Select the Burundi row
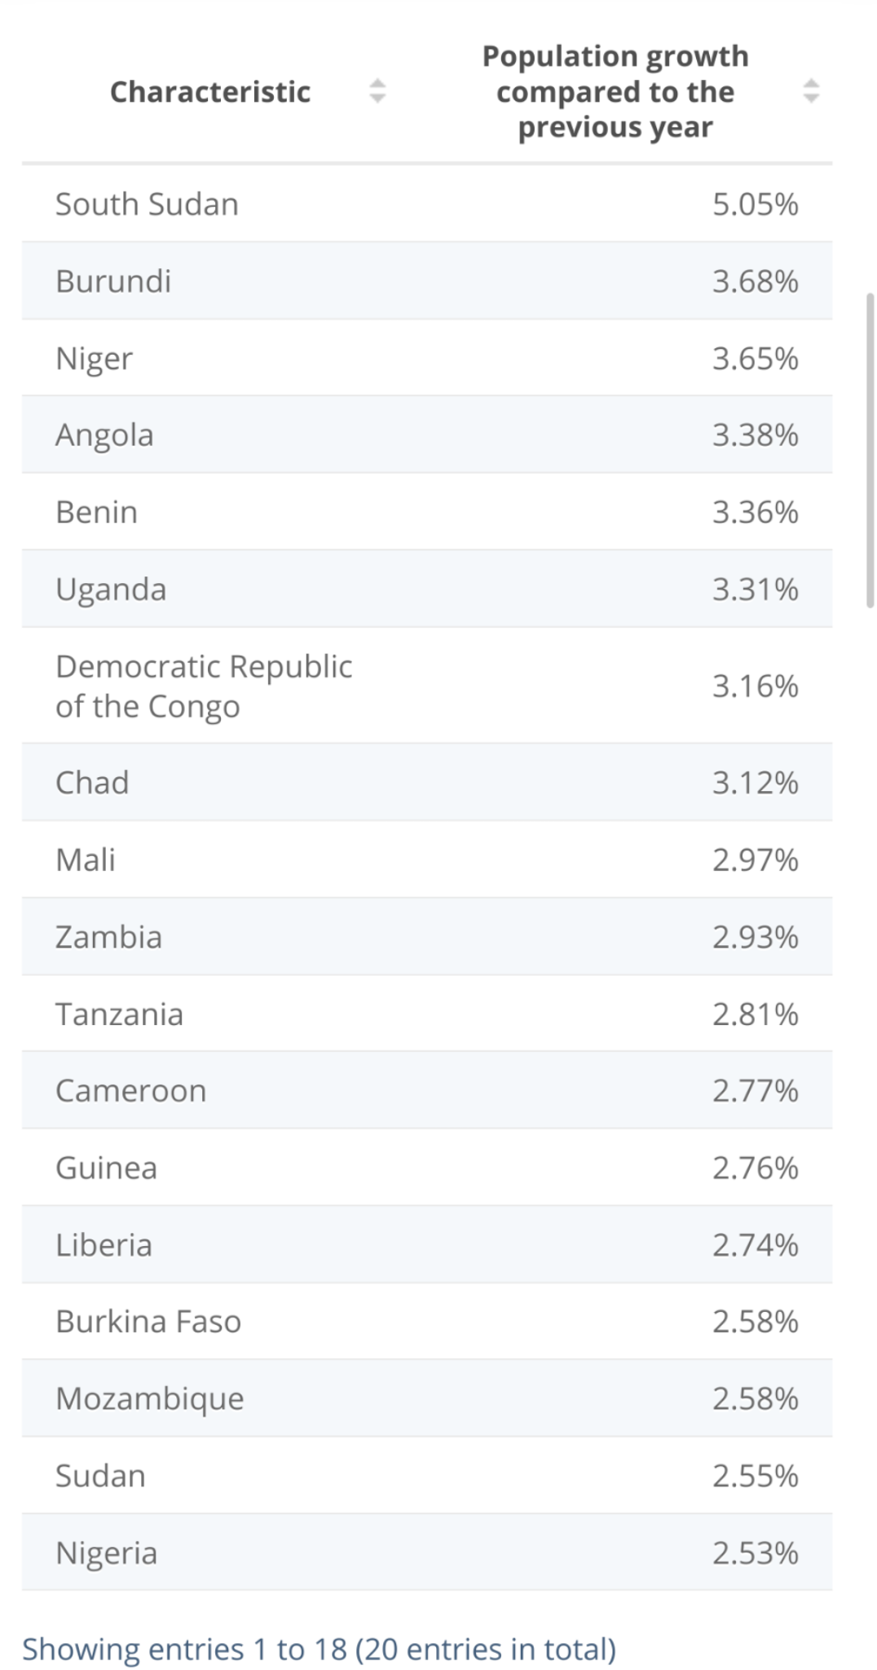The height and width of the screenshot is (1670, 877). [x=427, y=281]
